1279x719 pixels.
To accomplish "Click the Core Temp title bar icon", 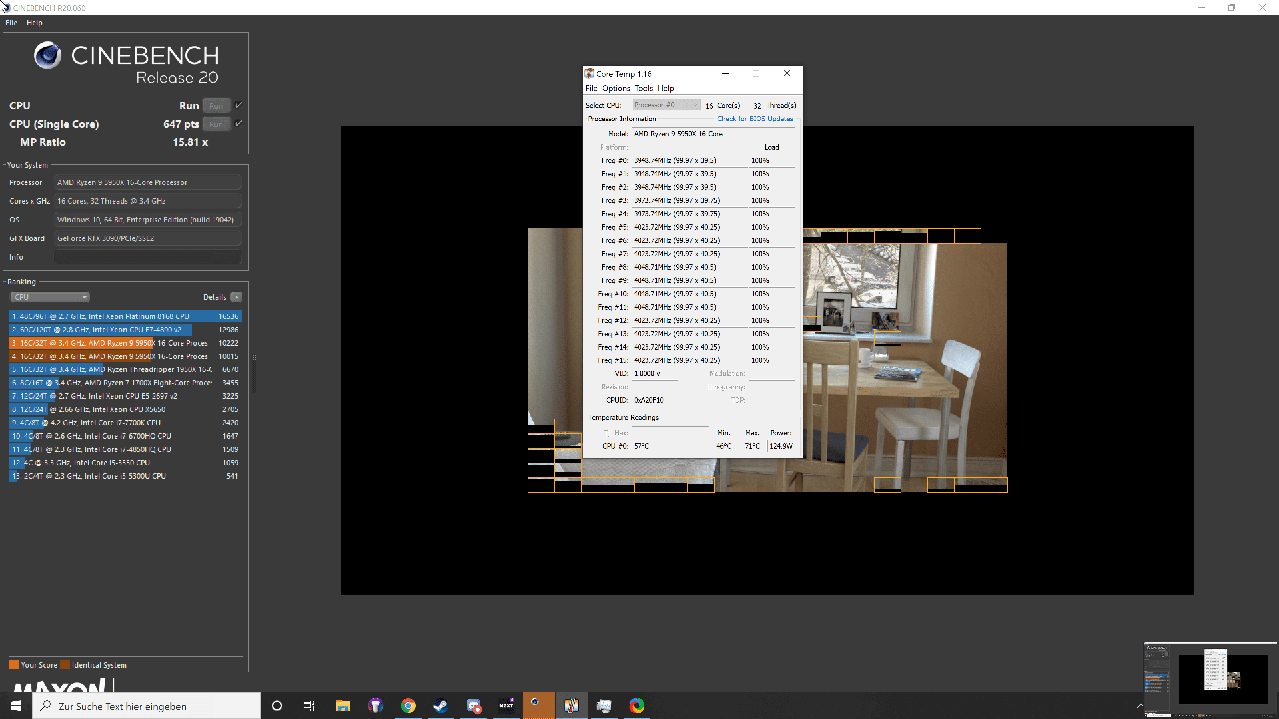I will (589, 74).
